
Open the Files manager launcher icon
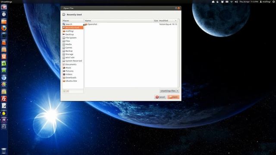(4, 21)
